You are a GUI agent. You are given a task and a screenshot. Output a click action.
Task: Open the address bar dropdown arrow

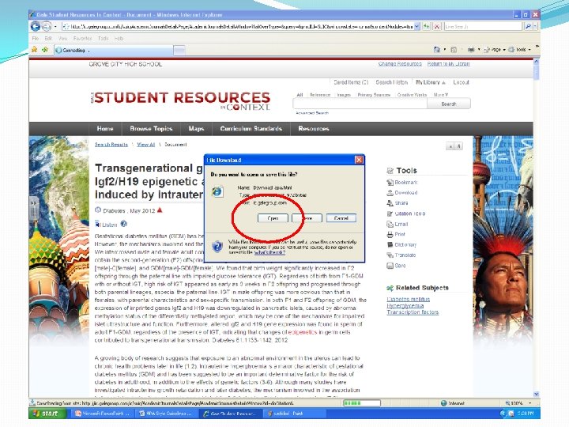point(417,26)
